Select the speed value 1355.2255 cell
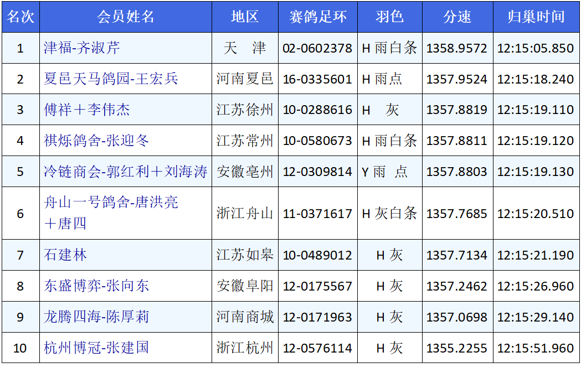The image size is (581, 378). pyautogui.click(x=457, y=348)
